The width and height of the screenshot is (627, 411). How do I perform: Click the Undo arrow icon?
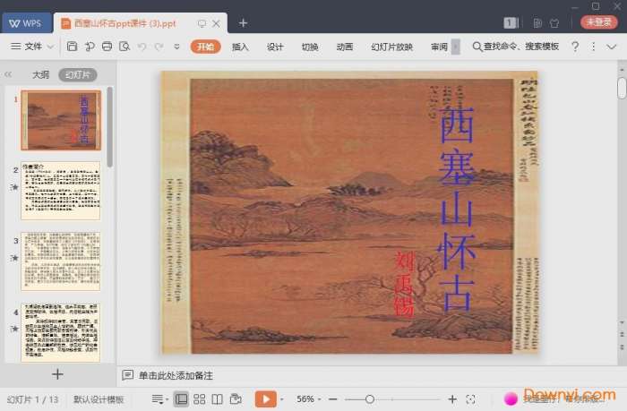(142, 47)
